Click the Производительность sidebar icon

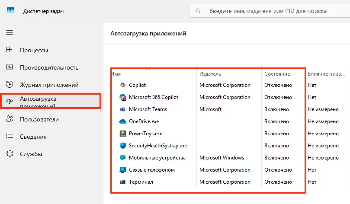coord(10,67)
